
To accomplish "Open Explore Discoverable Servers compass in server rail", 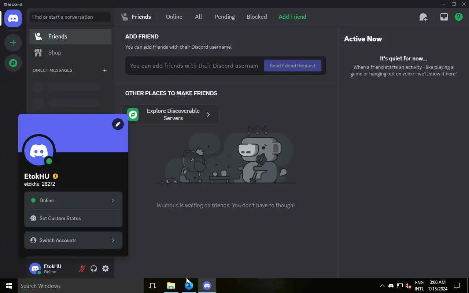I will point(13,63).
